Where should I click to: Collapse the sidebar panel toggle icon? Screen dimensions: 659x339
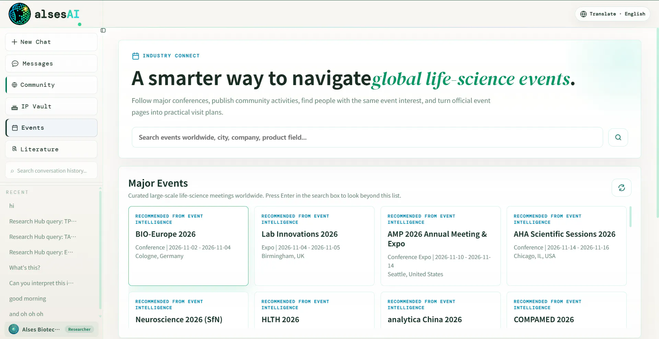coord(103,31)
